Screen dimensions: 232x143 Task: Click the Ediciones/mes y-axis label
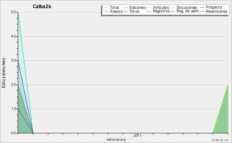[x=3, y=73]
